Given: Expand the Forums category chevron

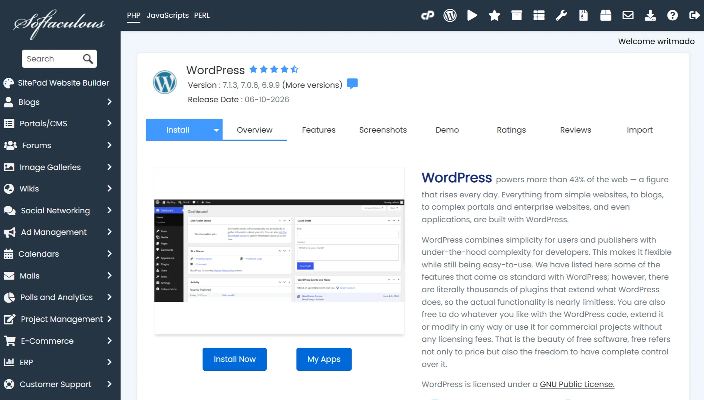Looking at the screenshot, I should tap(109, 145).
